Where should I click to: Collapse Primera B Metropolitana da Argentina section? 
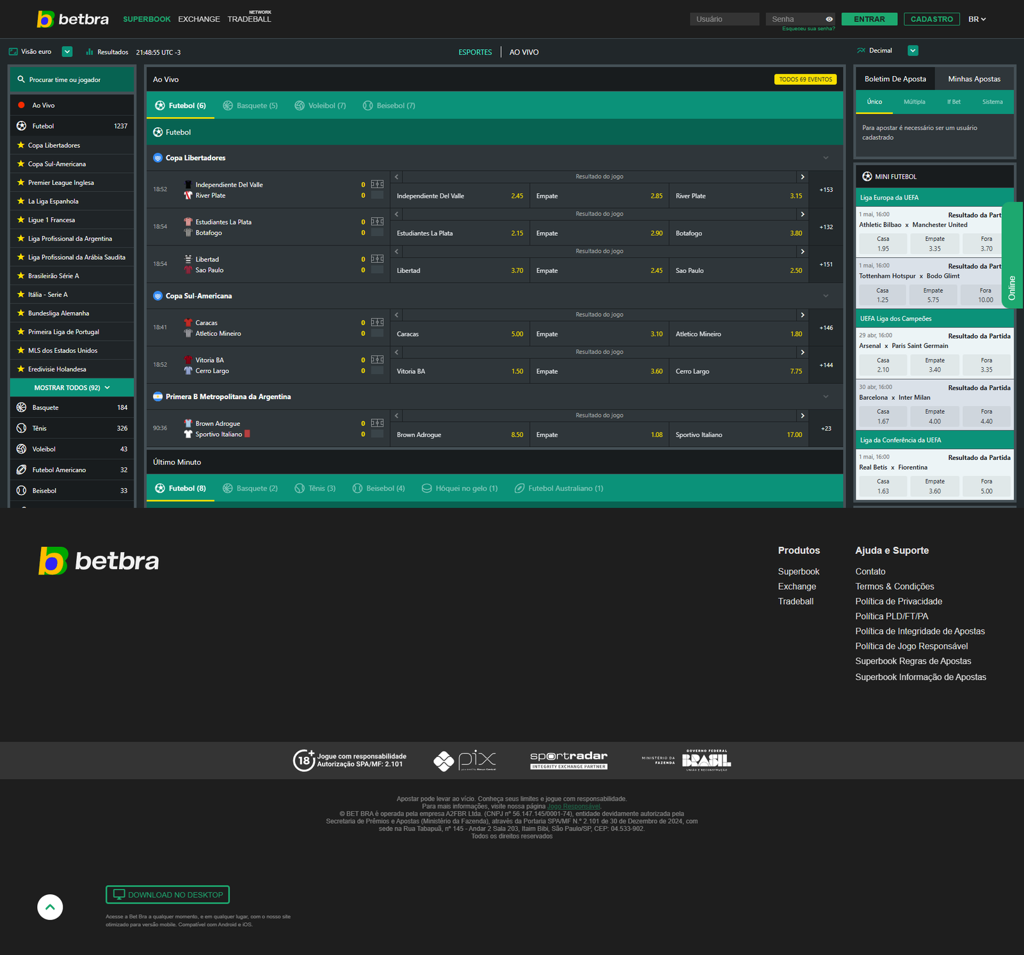tap(826, 397)
